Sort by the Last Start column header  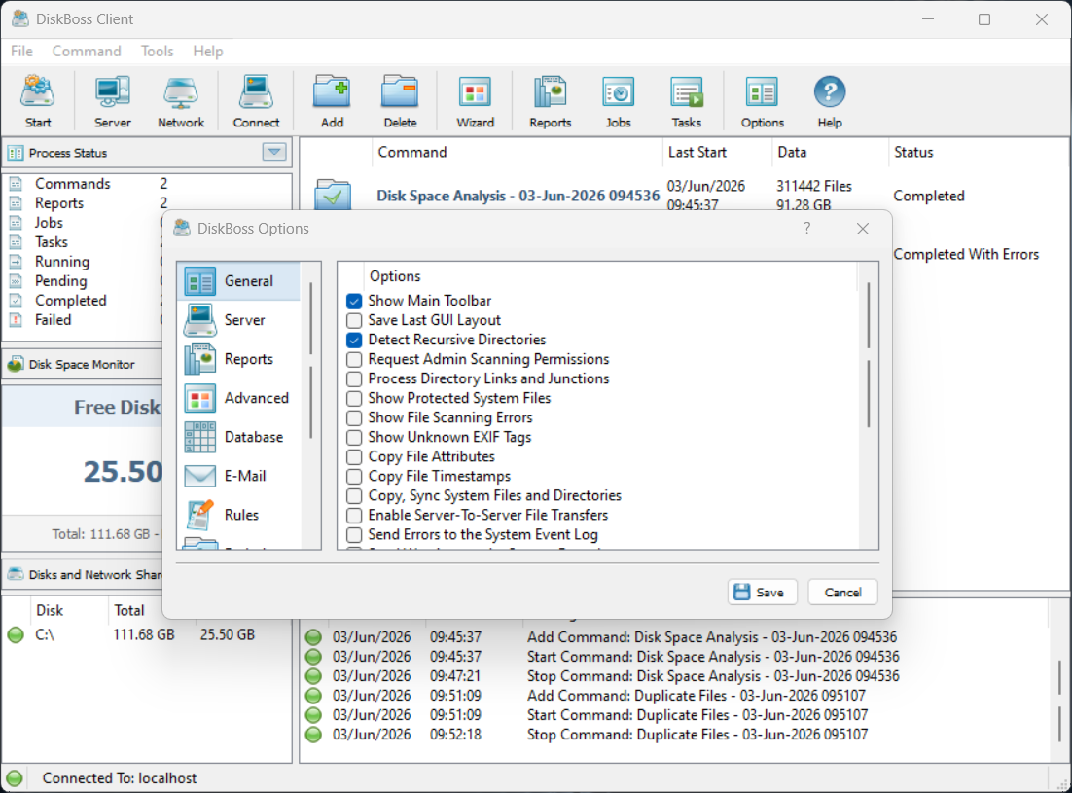pyautogui.click(x=717, y=152)
